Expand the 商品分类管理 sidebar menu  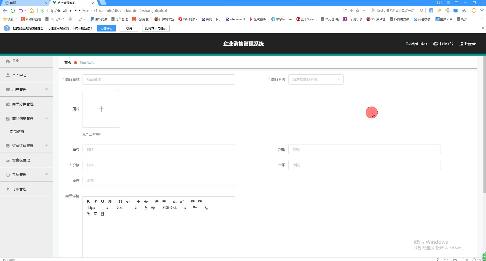pos(27,104)
